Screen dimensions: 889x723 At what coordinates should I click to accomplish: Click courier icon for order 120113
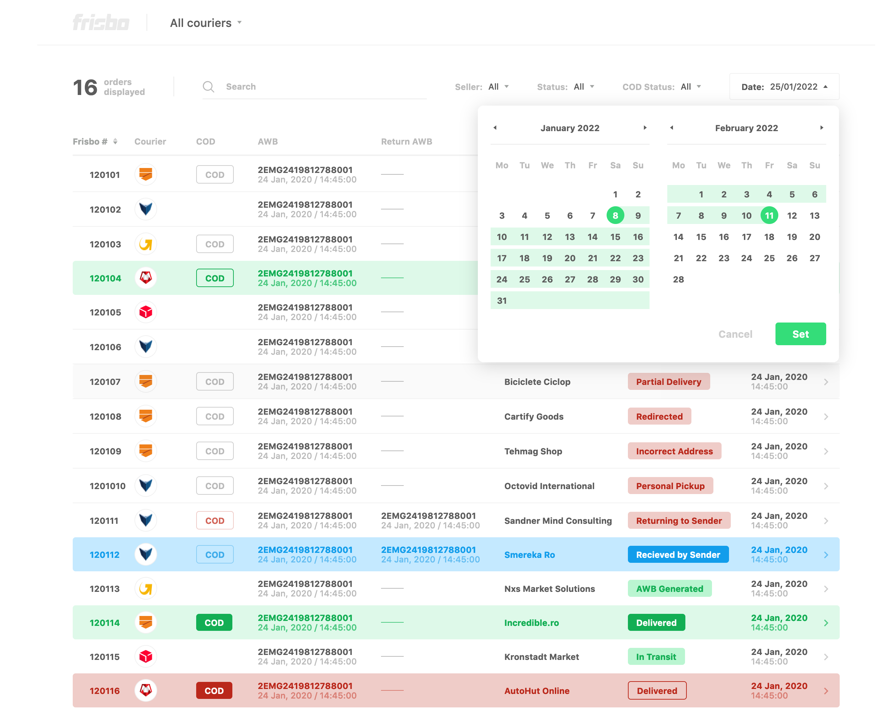145,588
